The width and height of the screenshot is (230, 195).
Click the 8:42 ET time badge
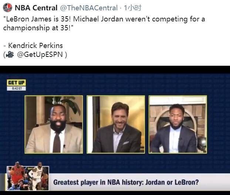(16, 89)
